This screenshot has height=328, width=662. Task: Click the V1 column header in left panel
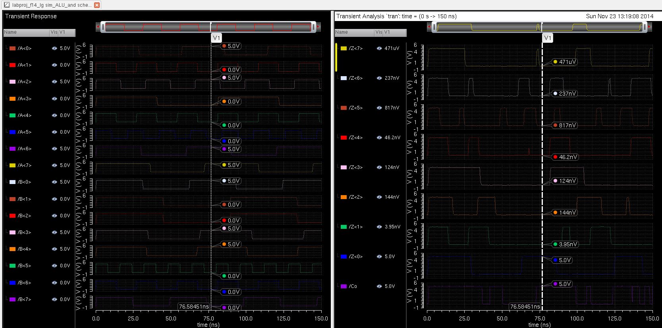[x=67, y=33]
